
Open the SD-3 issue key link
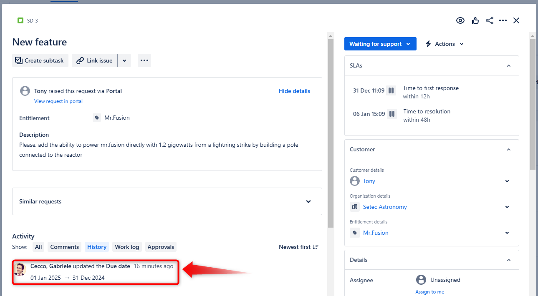pyautogui.click(x=33, y=20)
